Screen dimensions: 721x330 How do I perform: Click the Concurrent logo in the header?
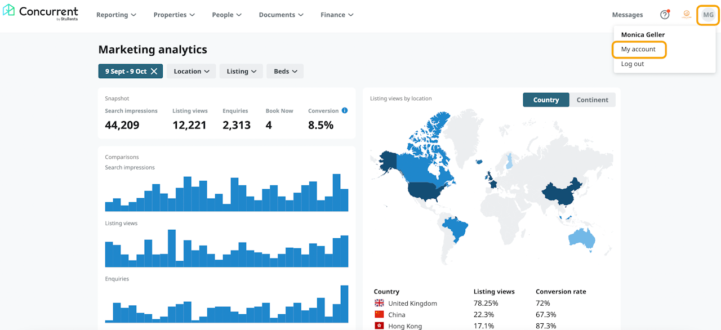[41, 14]
